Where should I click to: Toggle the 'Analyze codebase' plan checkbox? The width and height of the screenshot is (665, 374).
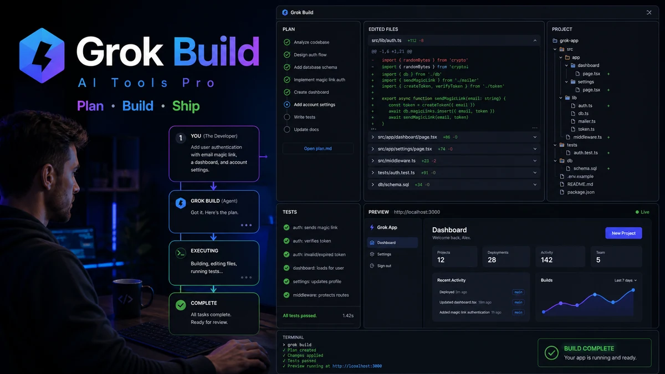point(287,42)
